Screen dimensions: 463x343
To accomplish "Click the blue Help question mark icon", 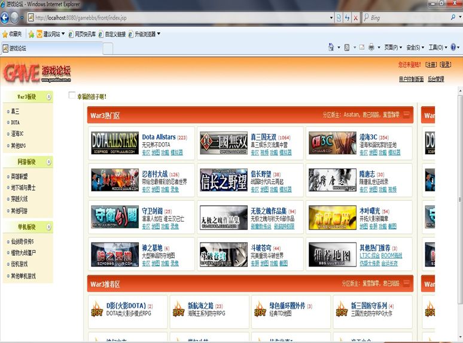I will [453, 47].
